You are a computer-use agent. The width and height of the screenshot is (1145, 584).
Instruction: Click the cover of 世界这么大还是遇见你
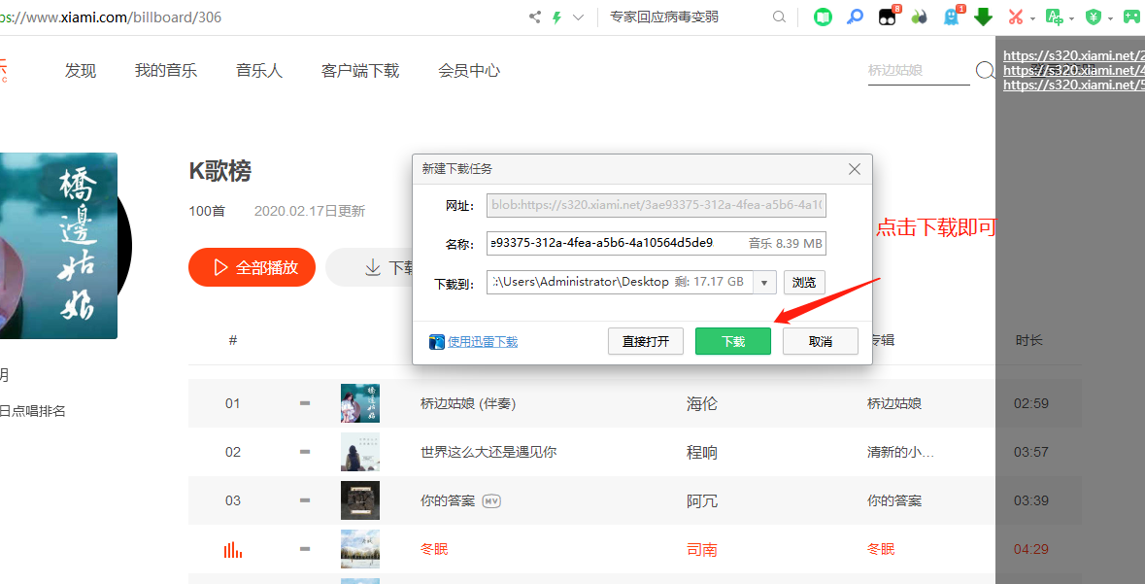coord(360,452)
